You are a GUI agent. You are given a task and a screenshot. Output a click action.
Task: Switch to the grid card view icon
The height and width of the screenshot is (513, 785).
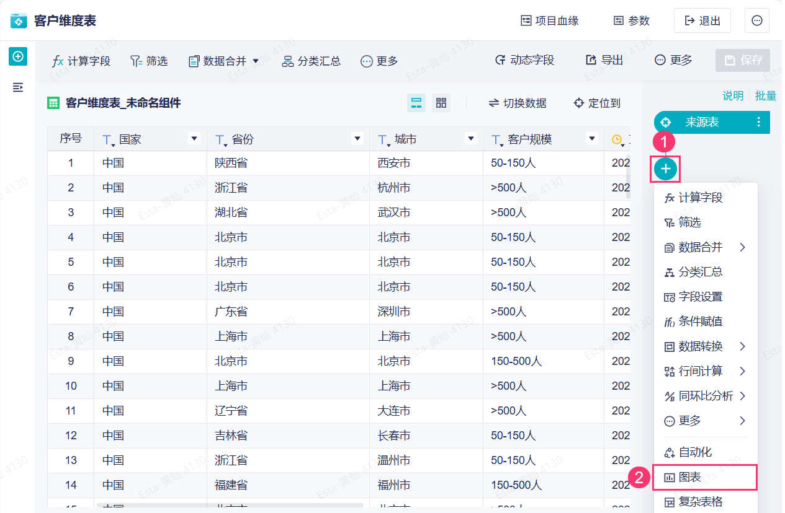coord(441,103)
